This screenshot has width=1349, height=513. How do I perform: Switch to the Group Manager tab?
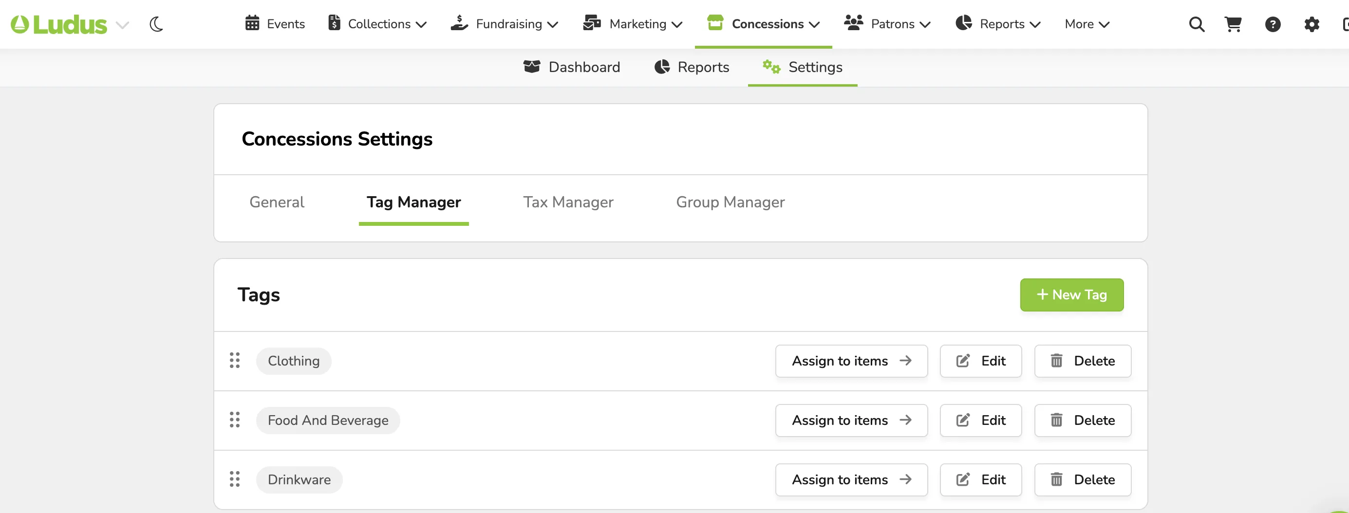point(730,202)
